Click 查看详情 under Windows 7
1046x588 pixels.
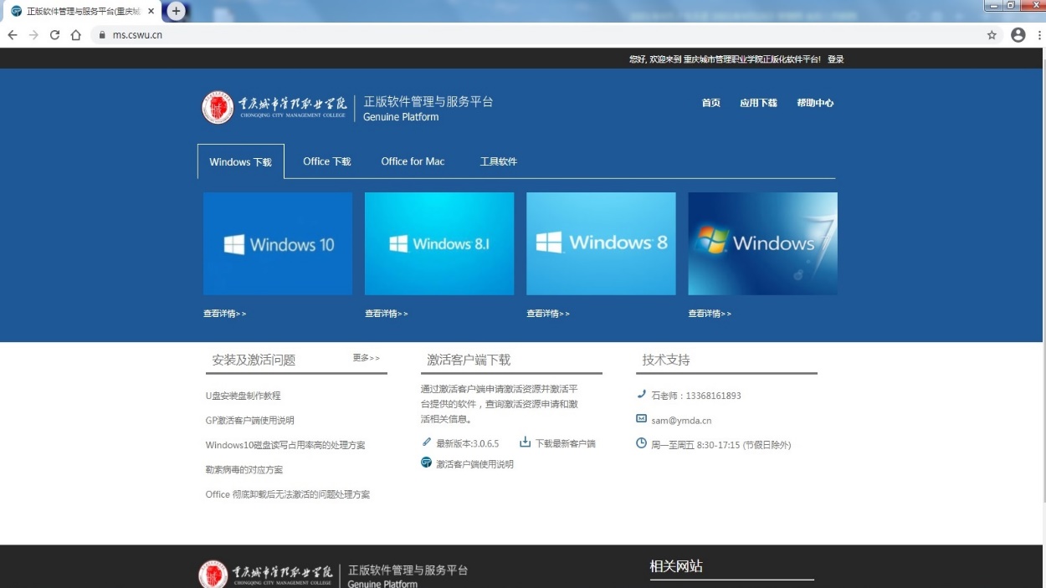pos(710,314)
